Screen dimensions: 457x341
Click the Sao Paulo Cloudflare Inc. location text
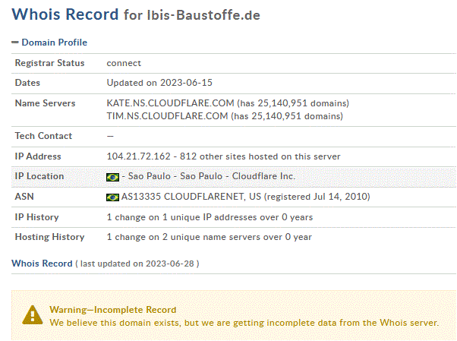[208, 176]
